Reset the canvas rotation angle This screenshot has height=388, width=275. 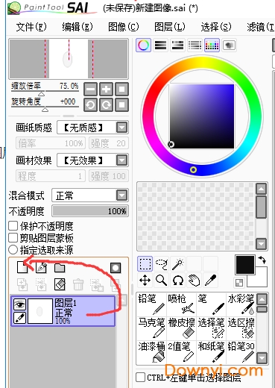coord(121,104)
